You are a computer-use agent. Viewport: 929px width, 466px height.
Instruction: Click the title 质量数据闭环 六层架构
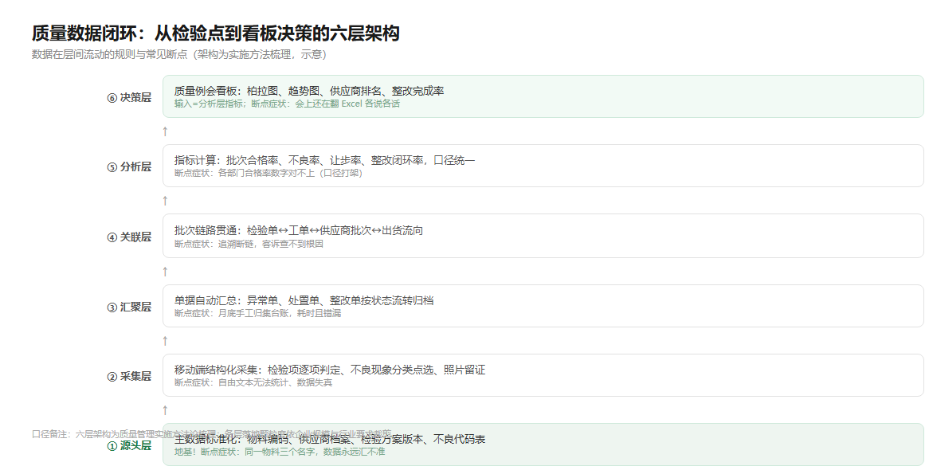216,33
